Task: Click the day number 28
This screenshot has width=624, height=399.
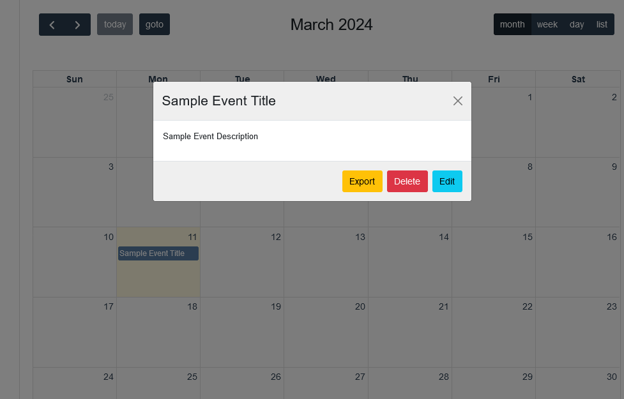Action: pyautogui.click(x=443, y=377)
